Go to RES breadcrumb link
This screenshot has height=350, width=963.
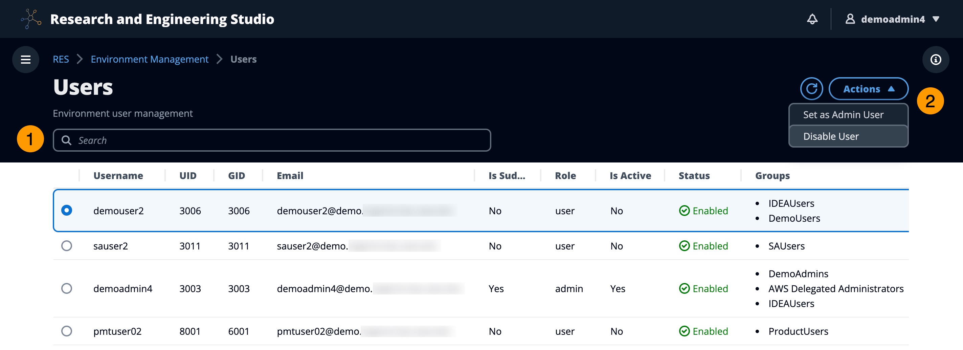tap(61, 59)
